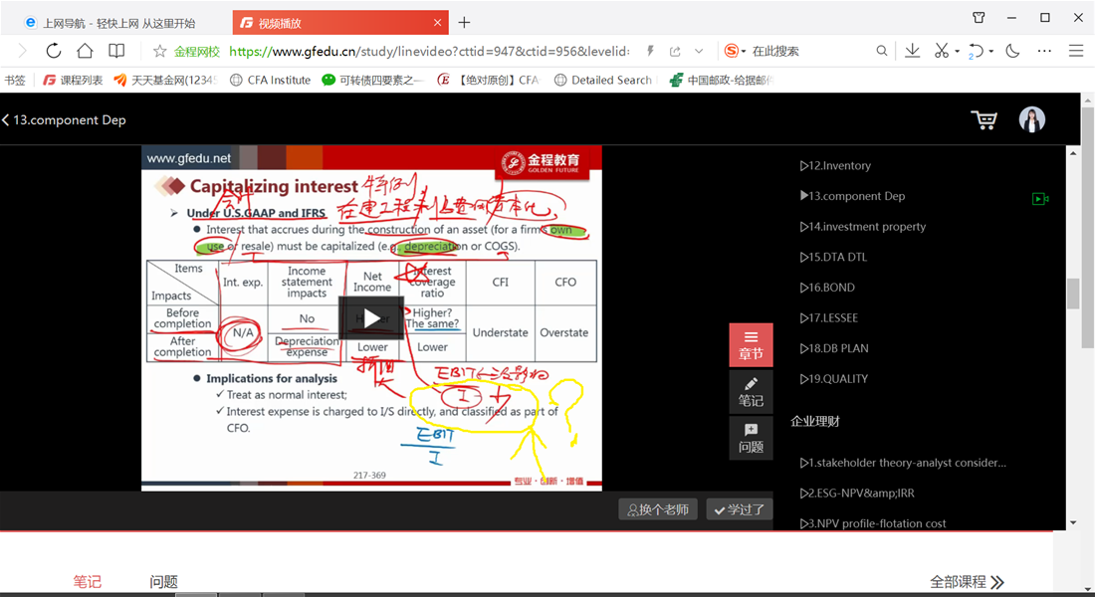Viewport: 1095px width, 597px height.
Task: Click the 企业理财 section heading
Action: tap(815, 421)
